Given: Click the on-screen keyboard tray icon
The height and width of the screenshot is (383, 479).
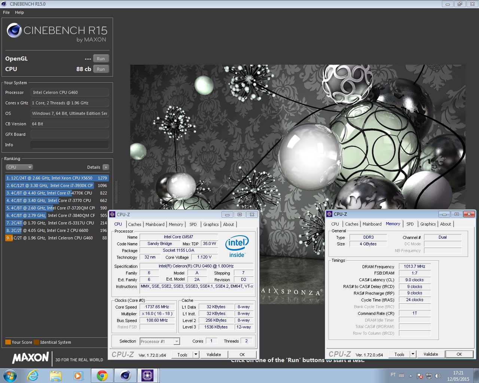Looking at the screenshot, I should (402, 375).
